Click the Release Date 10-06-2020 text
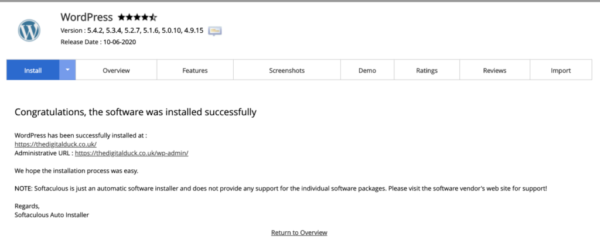The image size is (600, 250). pyautogui.click(x=98, y=42)
